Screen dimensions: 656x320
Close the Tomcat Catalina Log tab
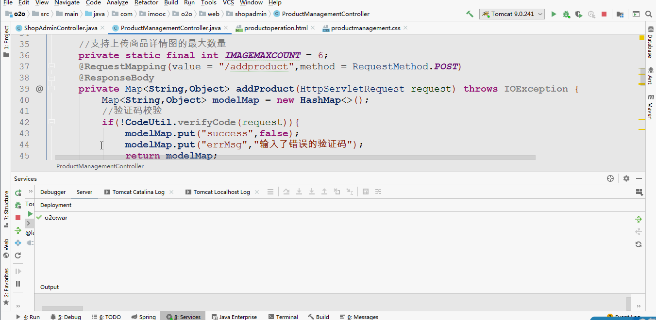click(x=170, y=192)
